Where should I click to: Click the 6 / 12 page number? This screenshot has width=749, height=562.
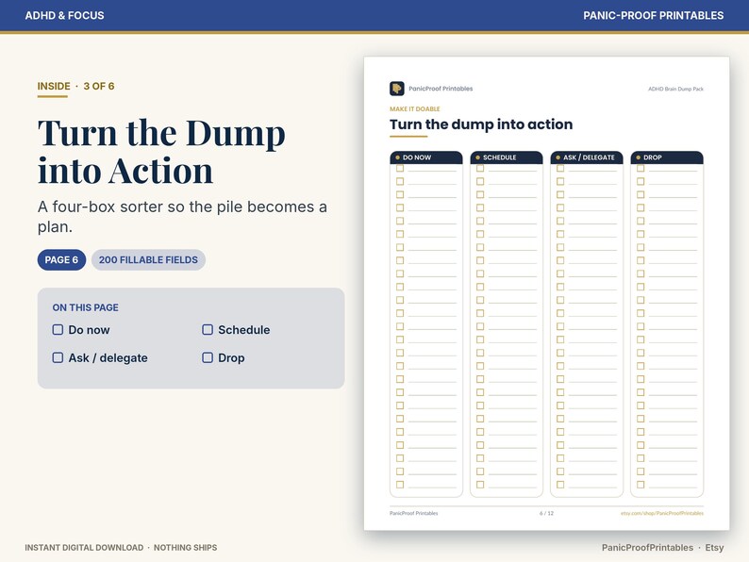(x=546, y=513)
